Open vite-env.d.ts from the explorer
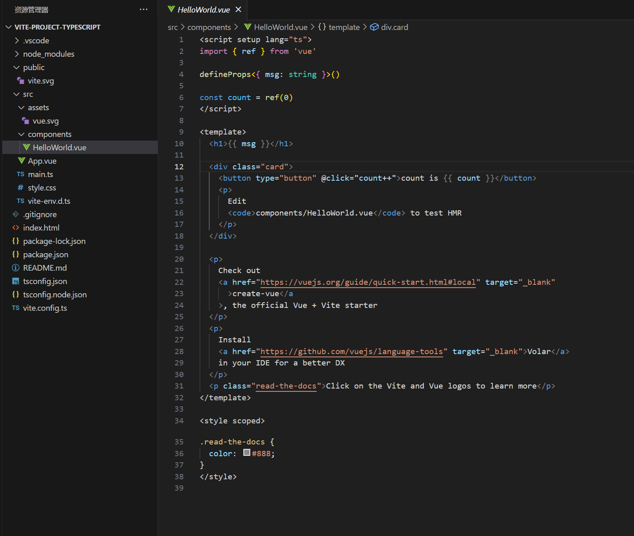The image size is (634, 536). point(49,201)
